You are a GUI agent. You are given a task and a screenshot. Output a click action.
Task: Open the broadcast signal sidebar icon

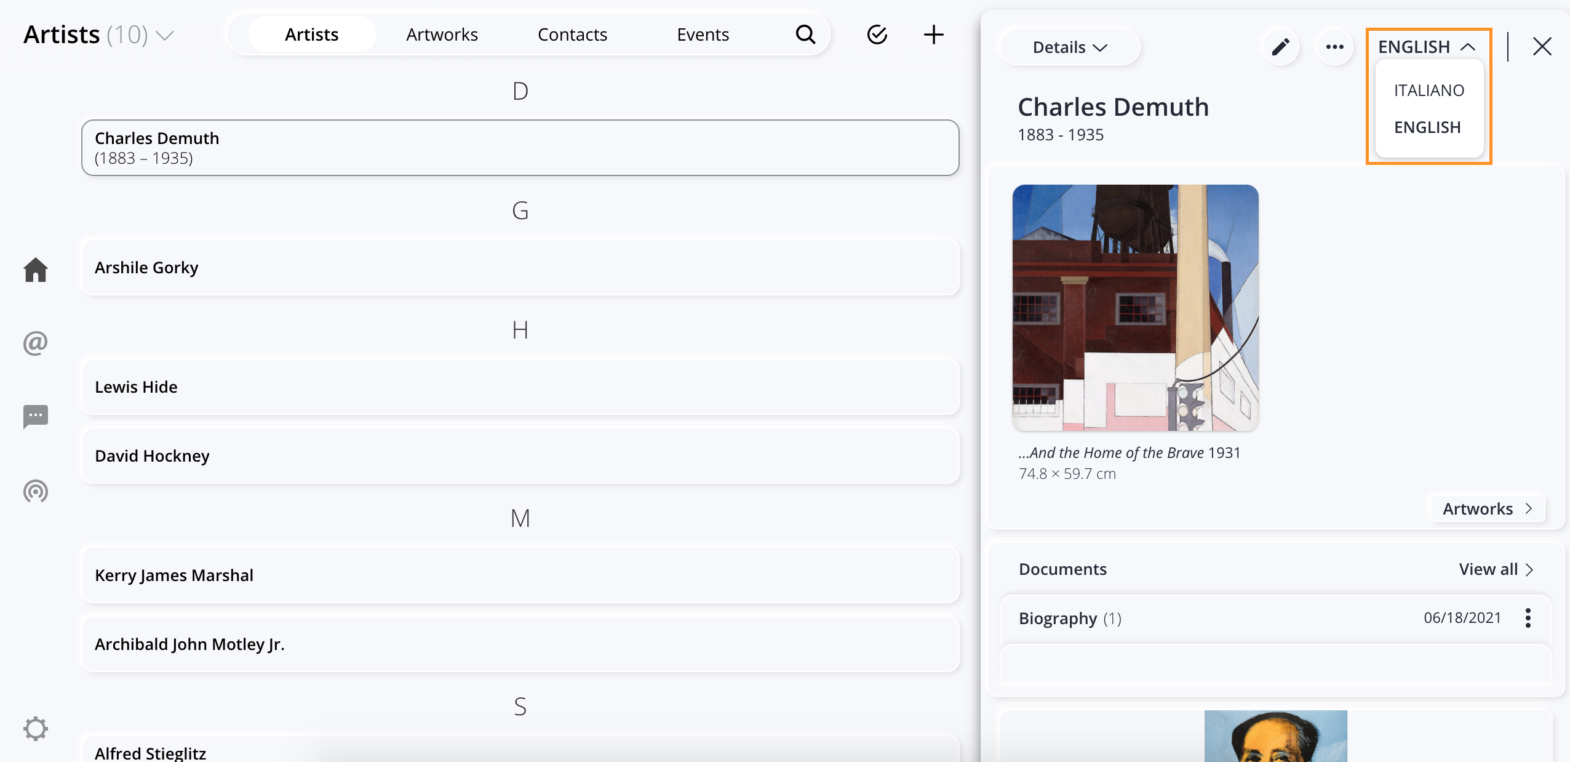(36, 491)
